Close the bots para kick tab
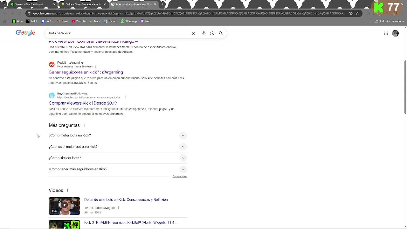 pyautogui.click(x=155, y=4)
